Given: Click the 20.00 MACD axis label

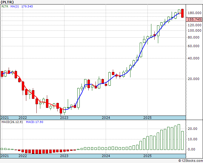Looking at the screenshot, I should click(193, 129).
